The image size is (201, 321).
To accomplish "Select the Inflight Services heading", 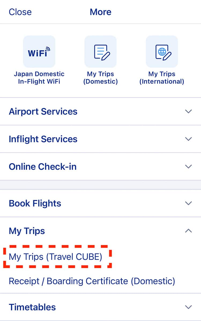I will coord(43,139).
